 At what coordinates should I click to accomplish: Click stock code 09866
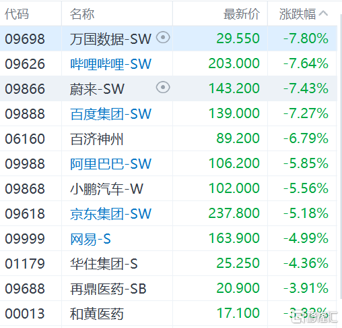click(25, 88)
